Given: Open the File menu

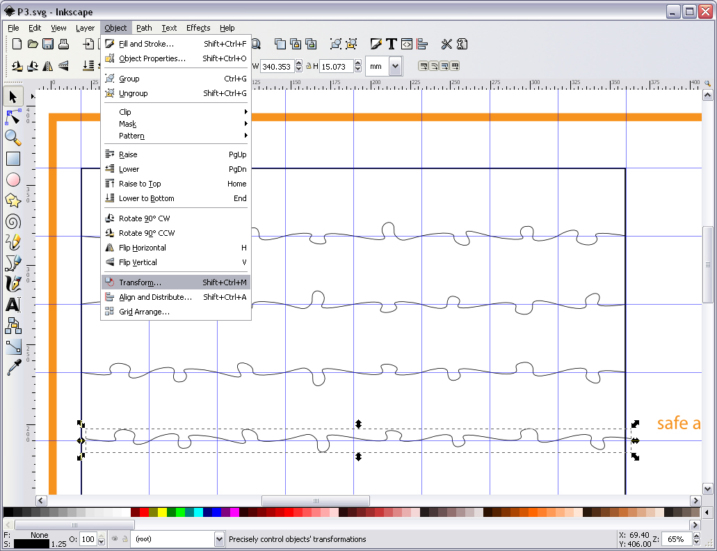Looking at the screenshot, I should (13, 28).
